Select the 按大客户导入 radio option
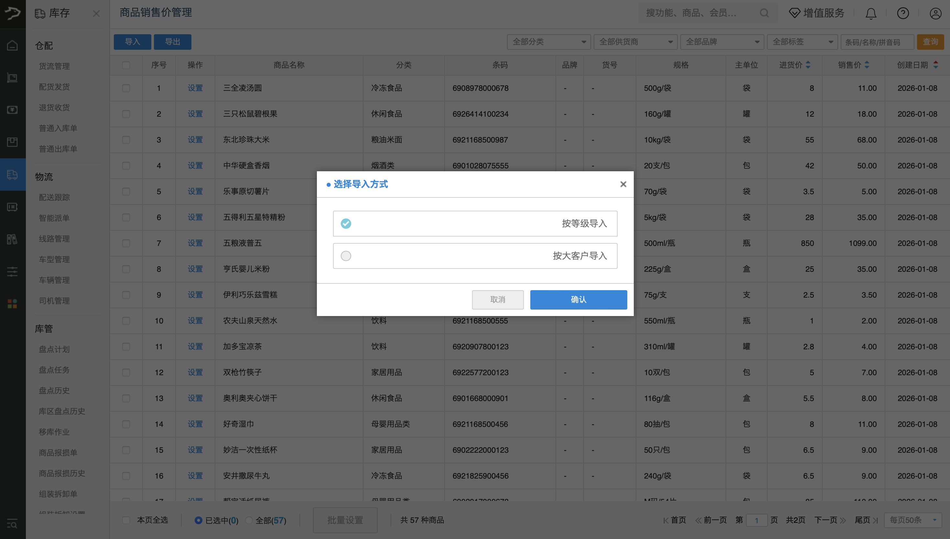The height and width of the screenshot is (539, 950). [x=346, y=256]
